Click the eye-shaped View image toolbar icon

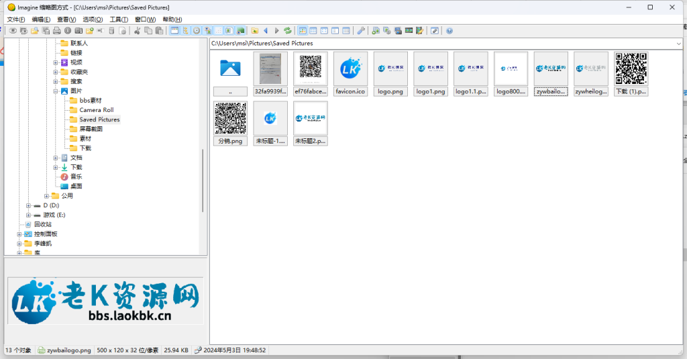coord(13,31)
